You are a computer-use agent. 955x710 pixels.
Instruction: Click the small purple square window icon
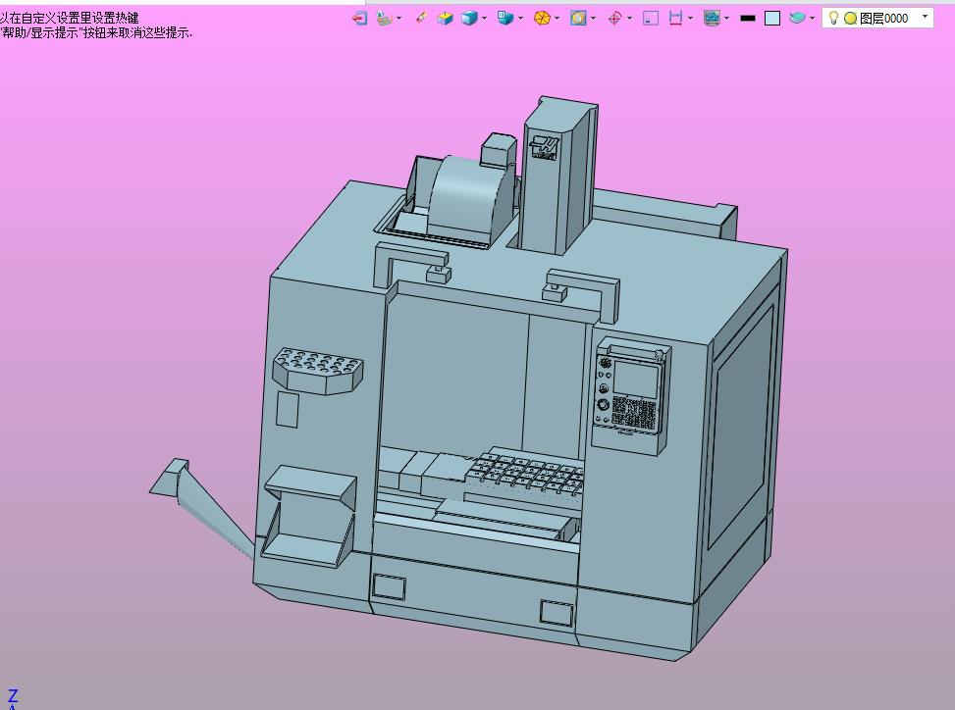651,19
